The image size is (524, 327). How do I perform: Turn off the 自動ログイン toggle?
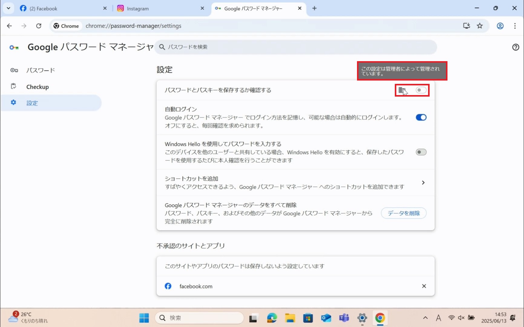(421, 117)
